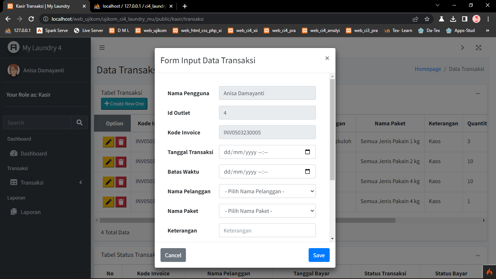The height and width of the screenshot is (279, 496).
Task: Click the My Laundry logo icon
Action: click(13, 47)
